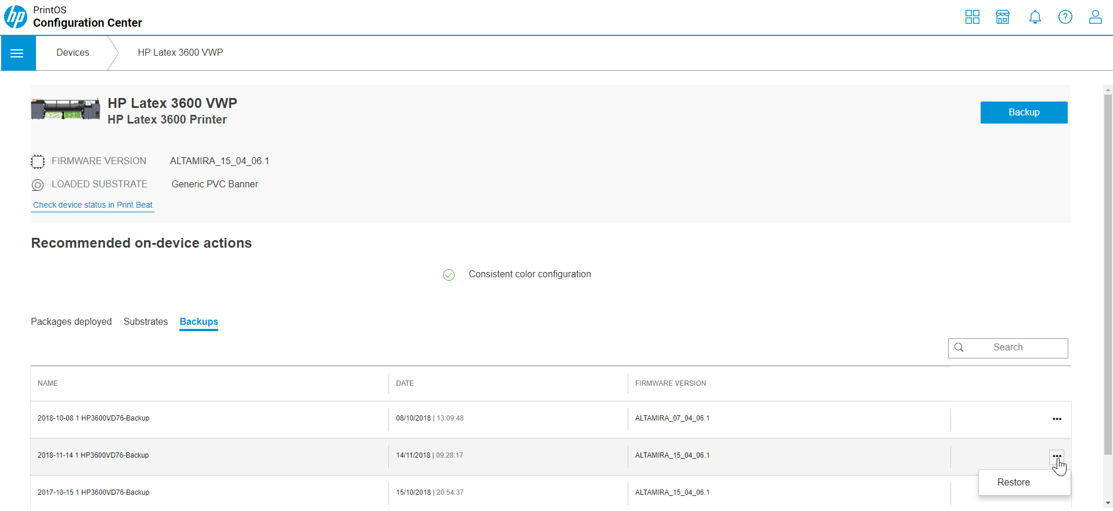Click the loaded substrate roll icon

[x=38, y=184]
